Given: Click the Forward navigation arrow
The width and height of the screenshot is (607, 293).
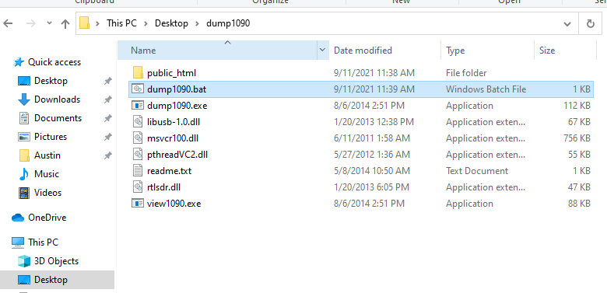Looking at the screenshot, I should (x=30, y=23).
